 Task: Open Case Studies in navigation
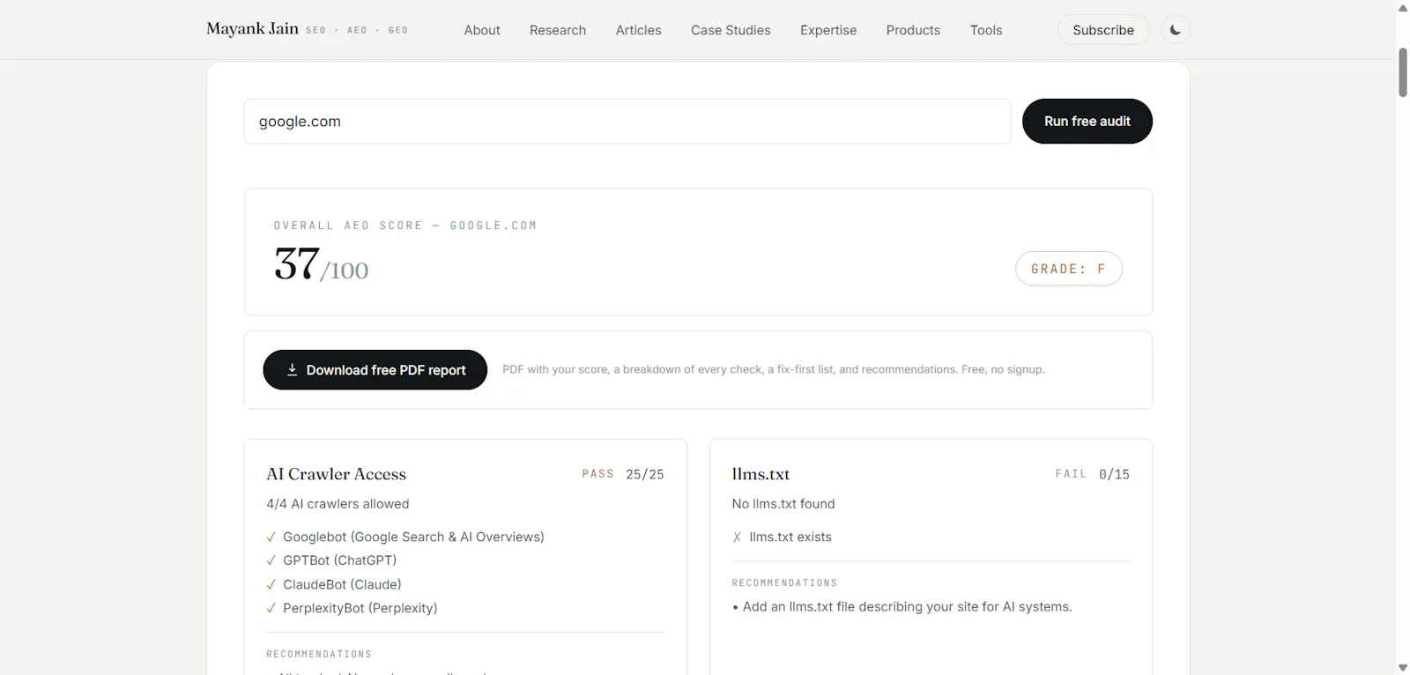click(x=731, y=30)
